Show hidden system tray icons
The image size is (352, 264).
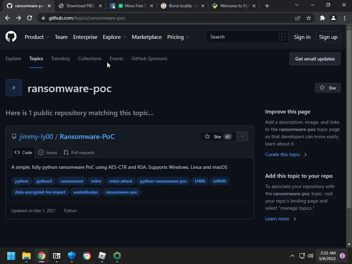click(x=293, y=256)
